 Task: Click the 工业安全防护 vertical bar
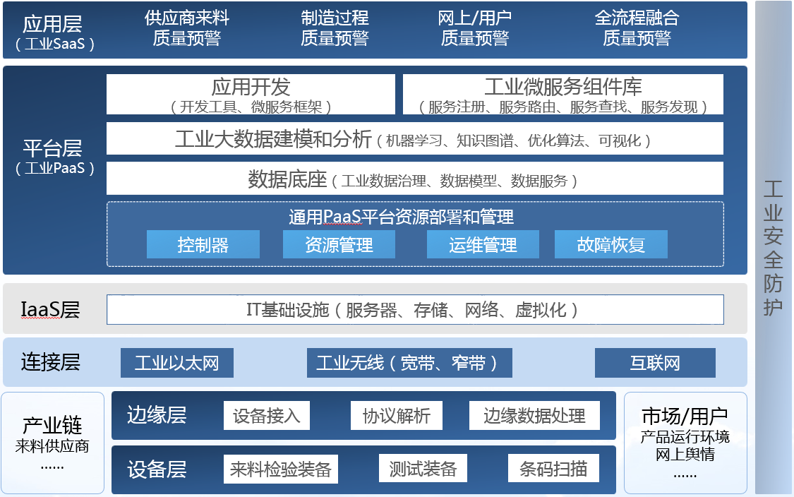[774, 247]
